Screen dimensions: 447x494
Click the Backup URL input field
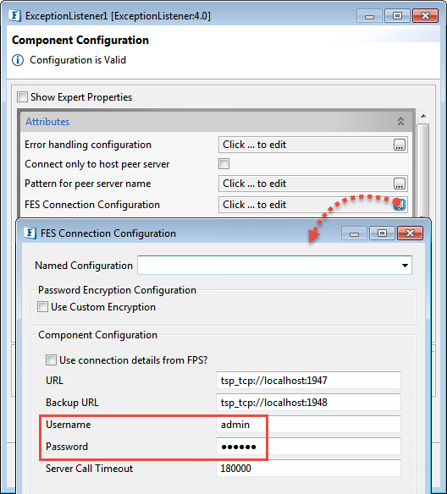[308, 403]
